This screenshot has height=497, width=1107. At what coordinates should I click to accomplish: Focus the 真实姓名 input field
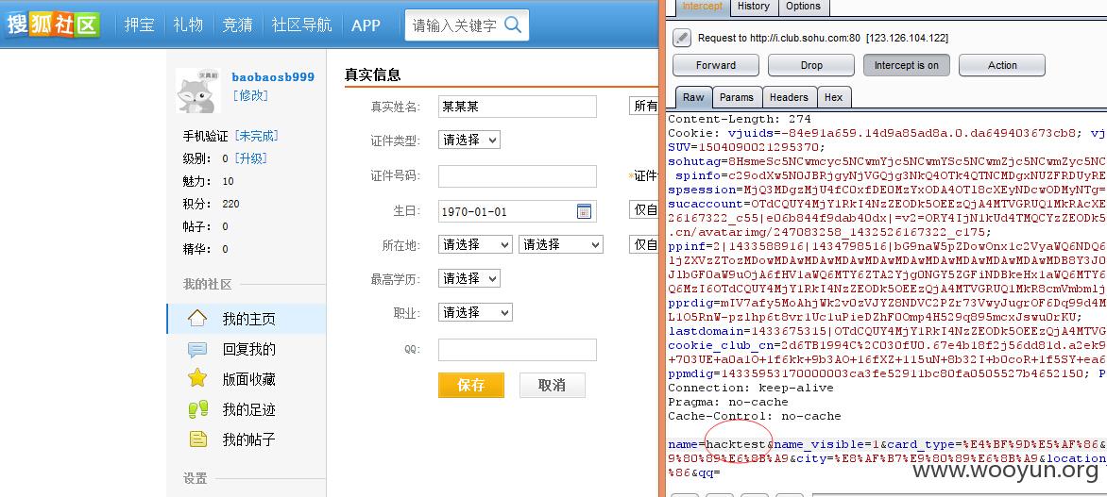pyautogui.click(x=518, y=107)
